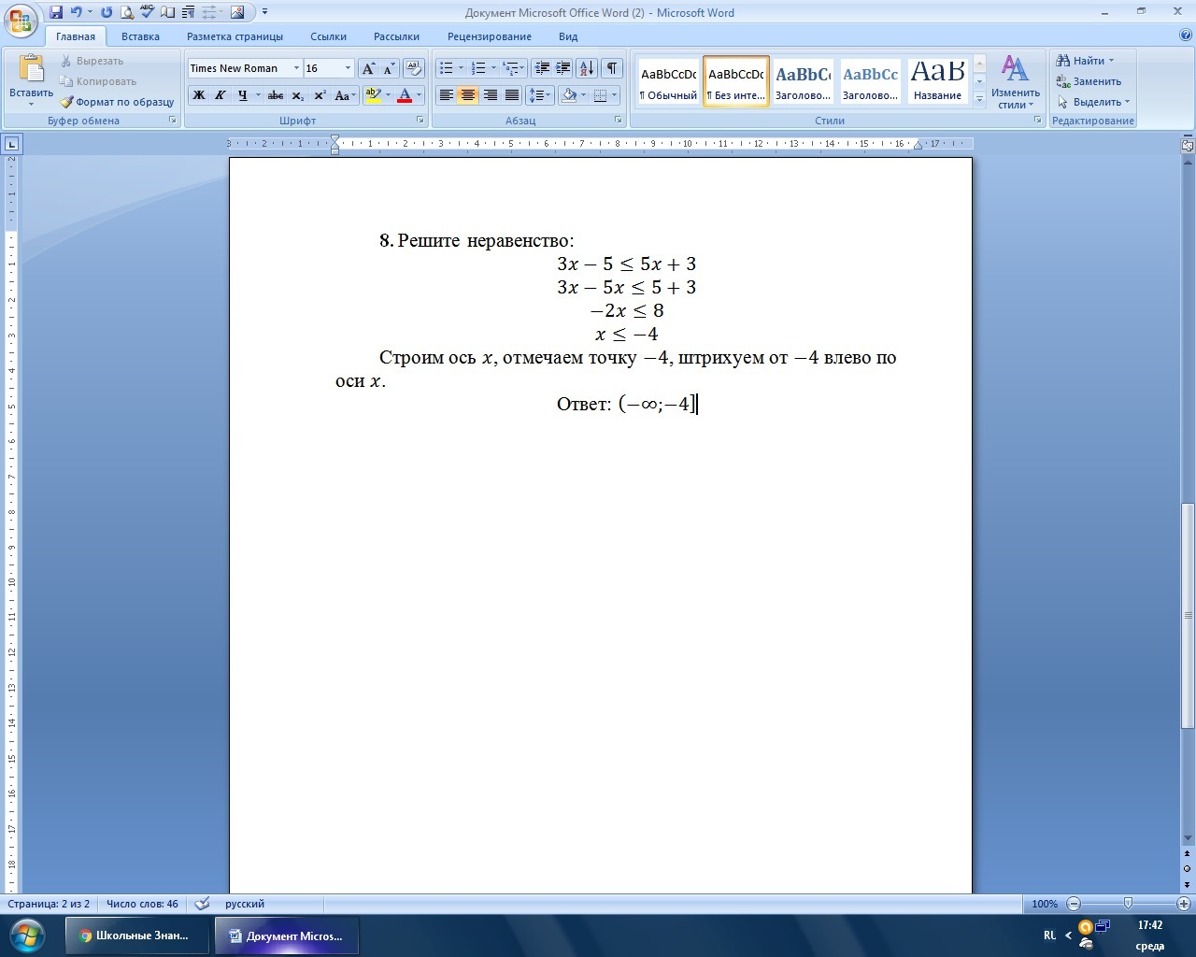The image size is (1196, 957).
Task: Click the Change Styles (Изменить стили) icon
Action: (x=1015, y=81)
